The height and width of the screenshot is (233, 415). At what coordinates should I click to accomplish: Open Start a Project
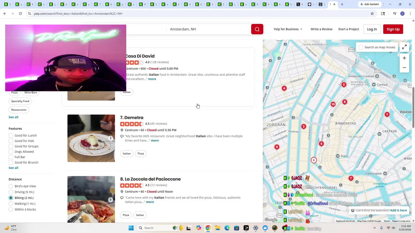pos(349,29)
